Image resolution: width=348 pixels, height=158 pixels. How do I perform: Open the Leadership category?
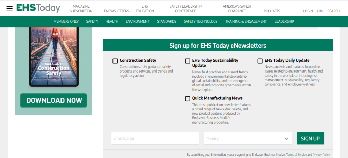click(284, 21)
